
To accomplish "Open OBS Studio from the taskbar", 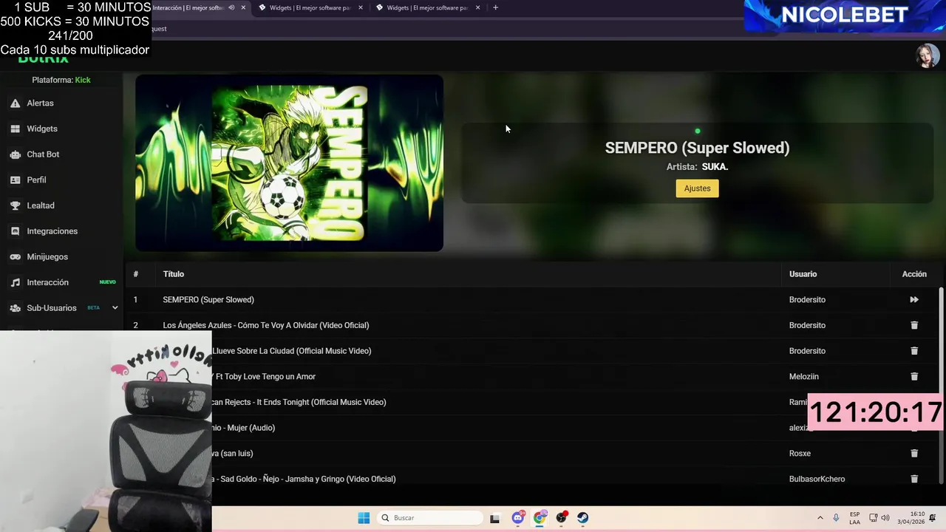I will coord(562,518).
